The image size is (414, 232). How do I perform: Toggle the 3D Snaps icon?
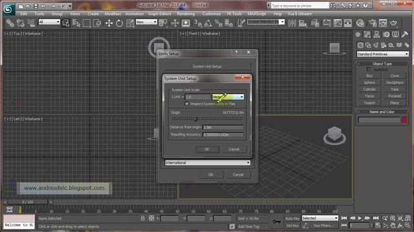[198, 23]
